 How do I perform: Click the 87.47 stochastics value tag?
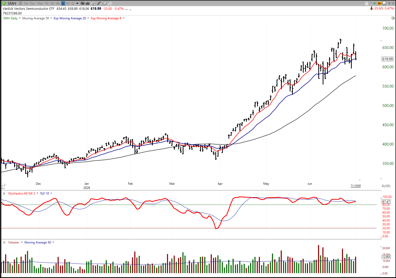click(x=386, y=201)
